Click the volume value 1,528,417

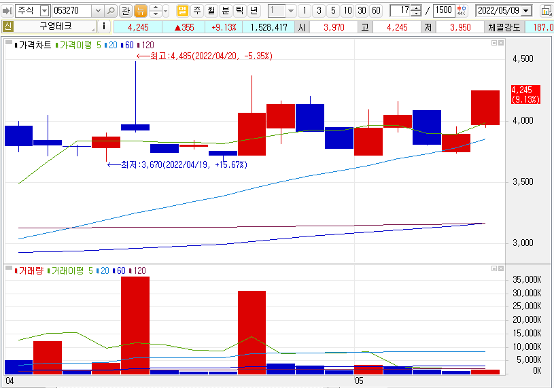[x=269, y=27]
